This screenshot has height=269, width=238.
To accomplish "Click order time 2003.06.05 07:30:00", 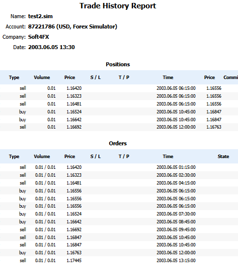I will point(176,214).
